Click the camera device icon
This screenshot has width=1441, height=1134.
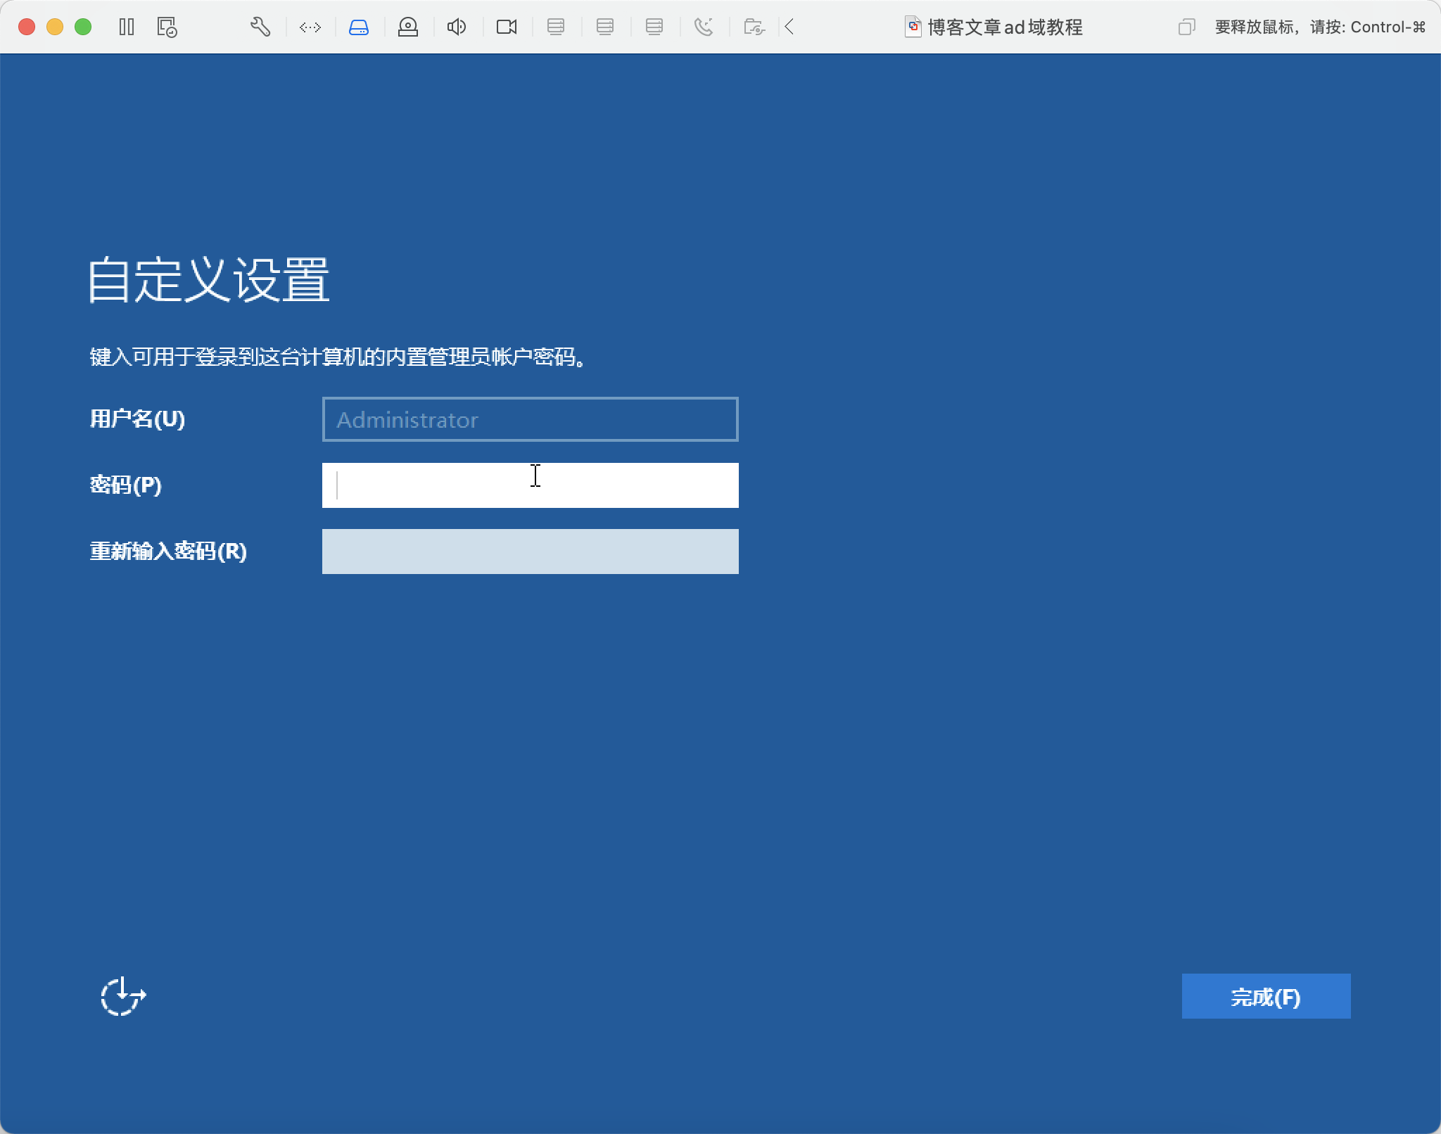click(x=507, y=27)
